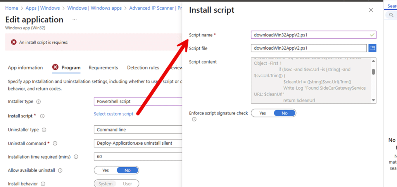
Task: Click info icon under Enforce script signature check
Action: point(194,119)
